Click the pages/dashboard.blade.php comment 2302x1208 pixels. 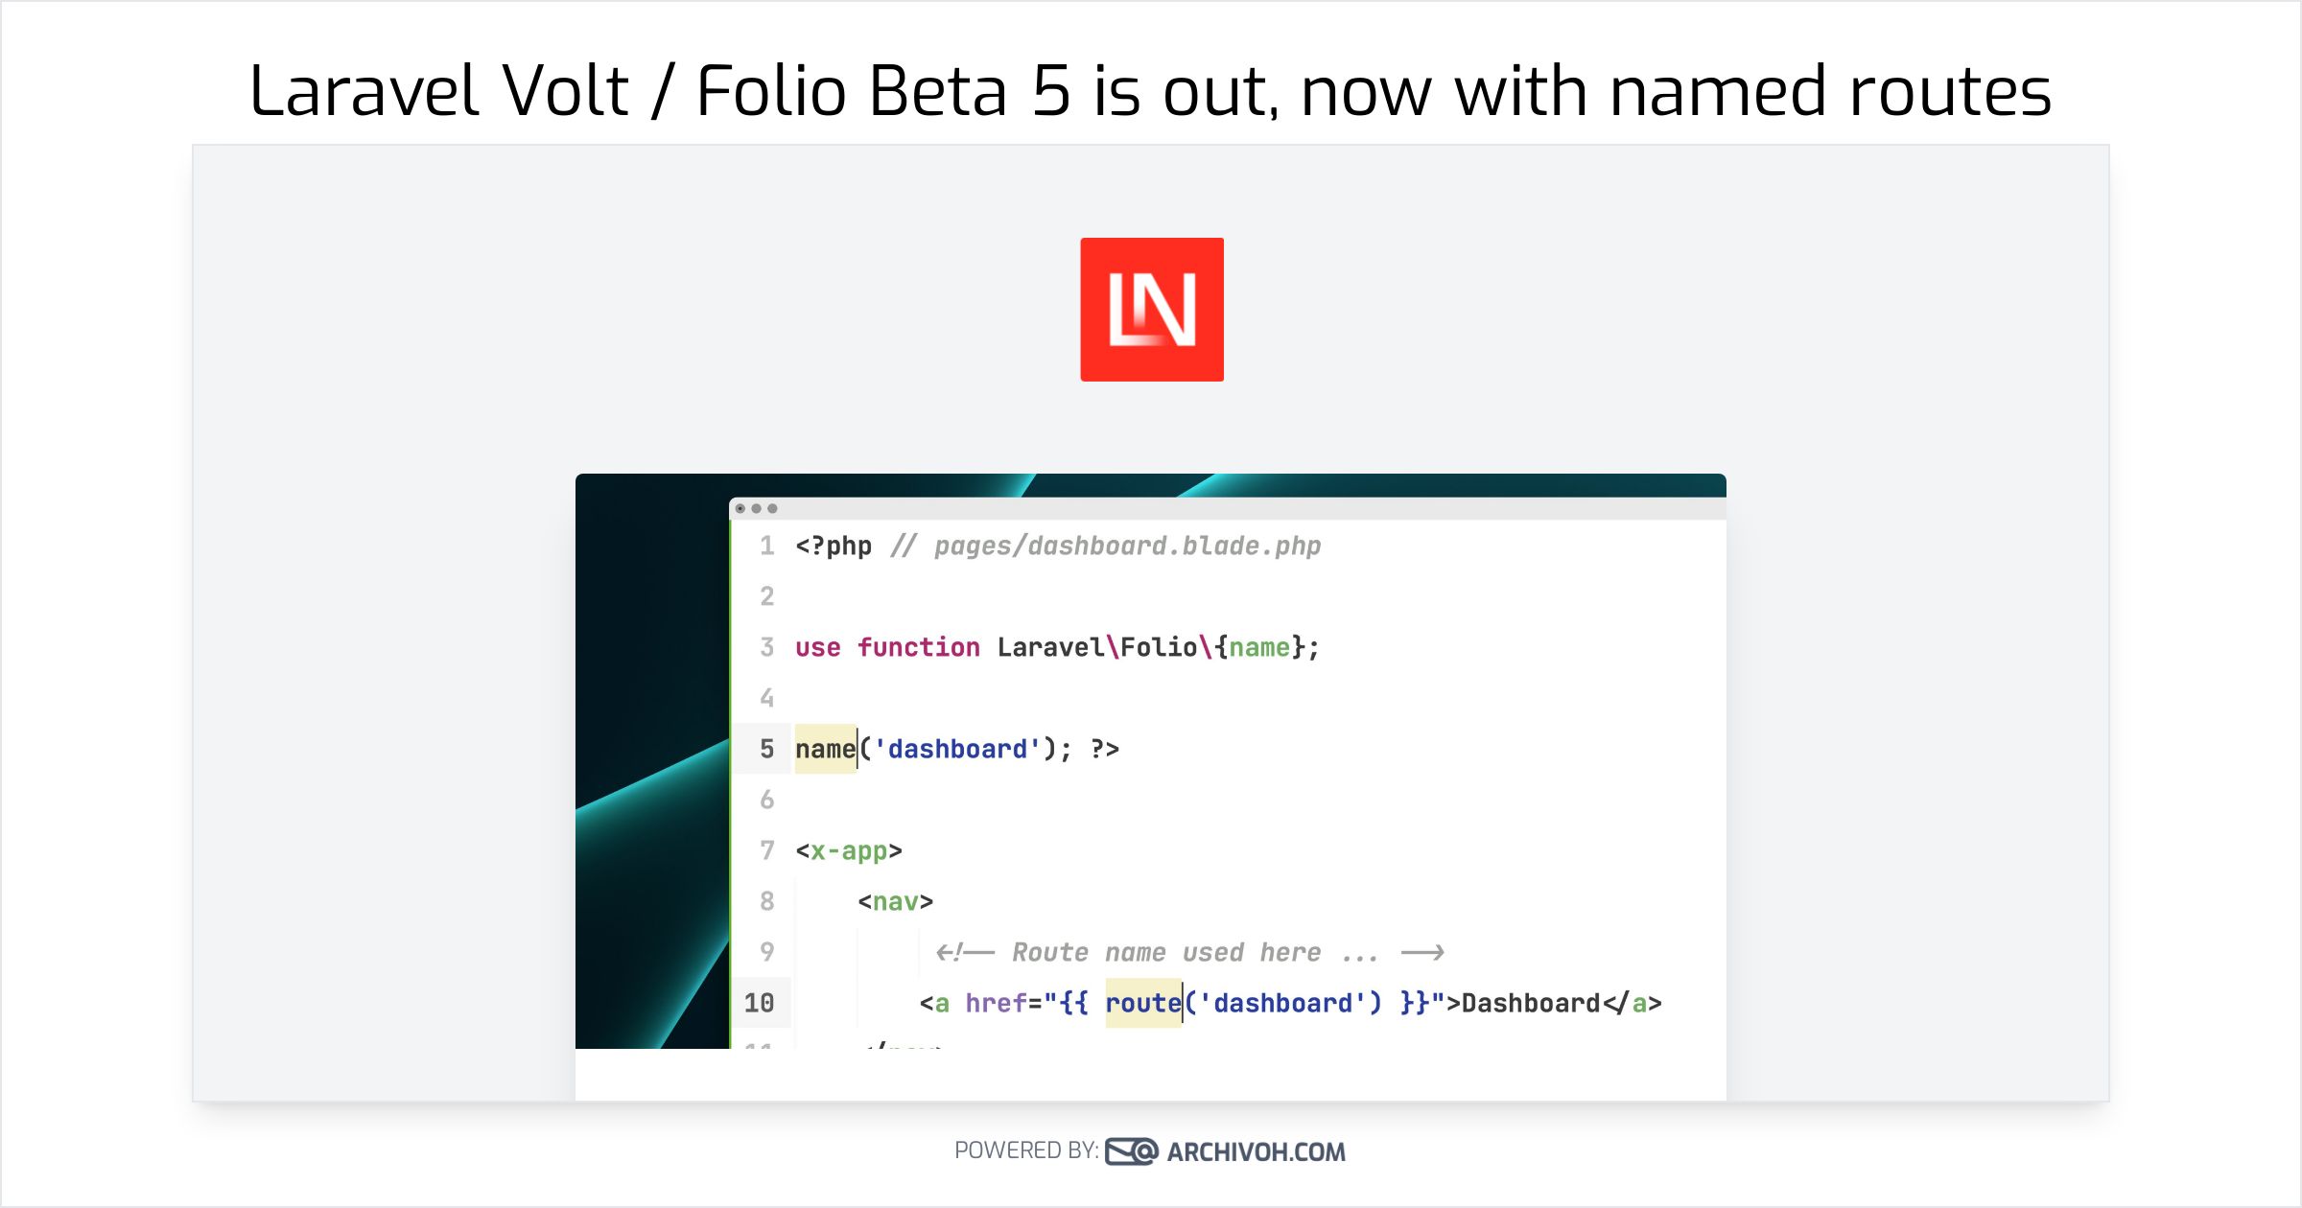[x=1127, y=546]
